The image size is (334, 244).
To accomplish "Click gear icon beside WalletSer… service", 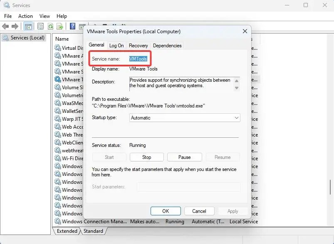I will pos(58,111).
